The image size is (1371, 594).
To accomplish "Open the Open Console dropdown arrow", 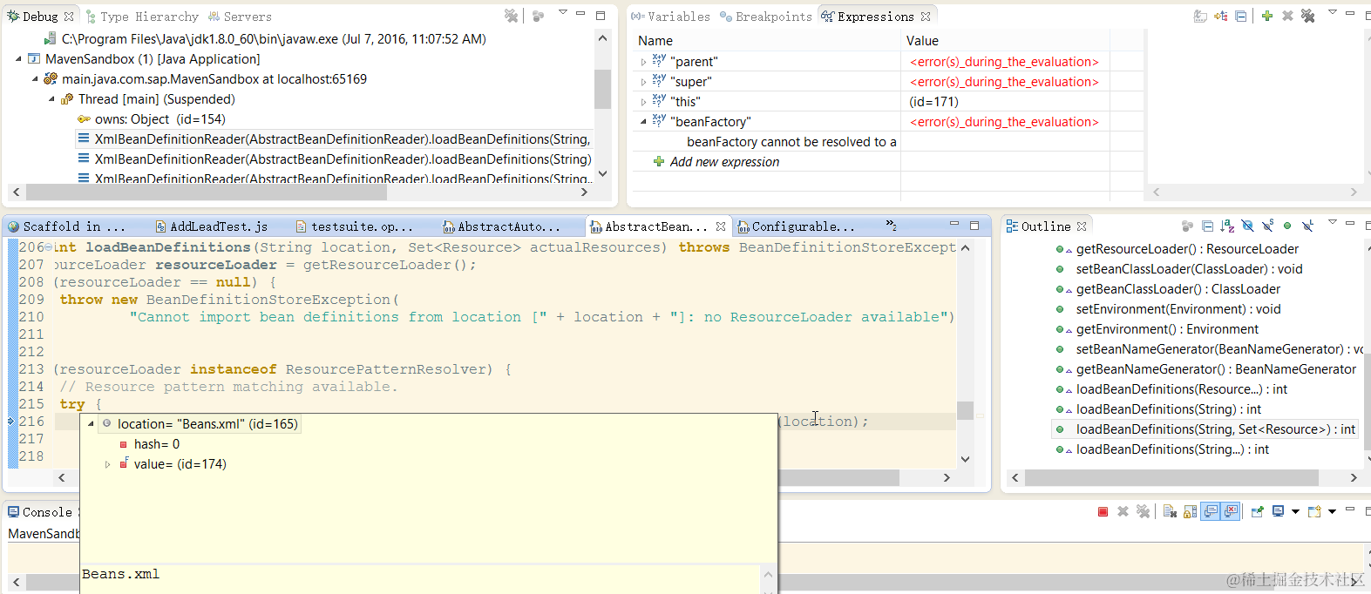I will tap(1332, 512).
